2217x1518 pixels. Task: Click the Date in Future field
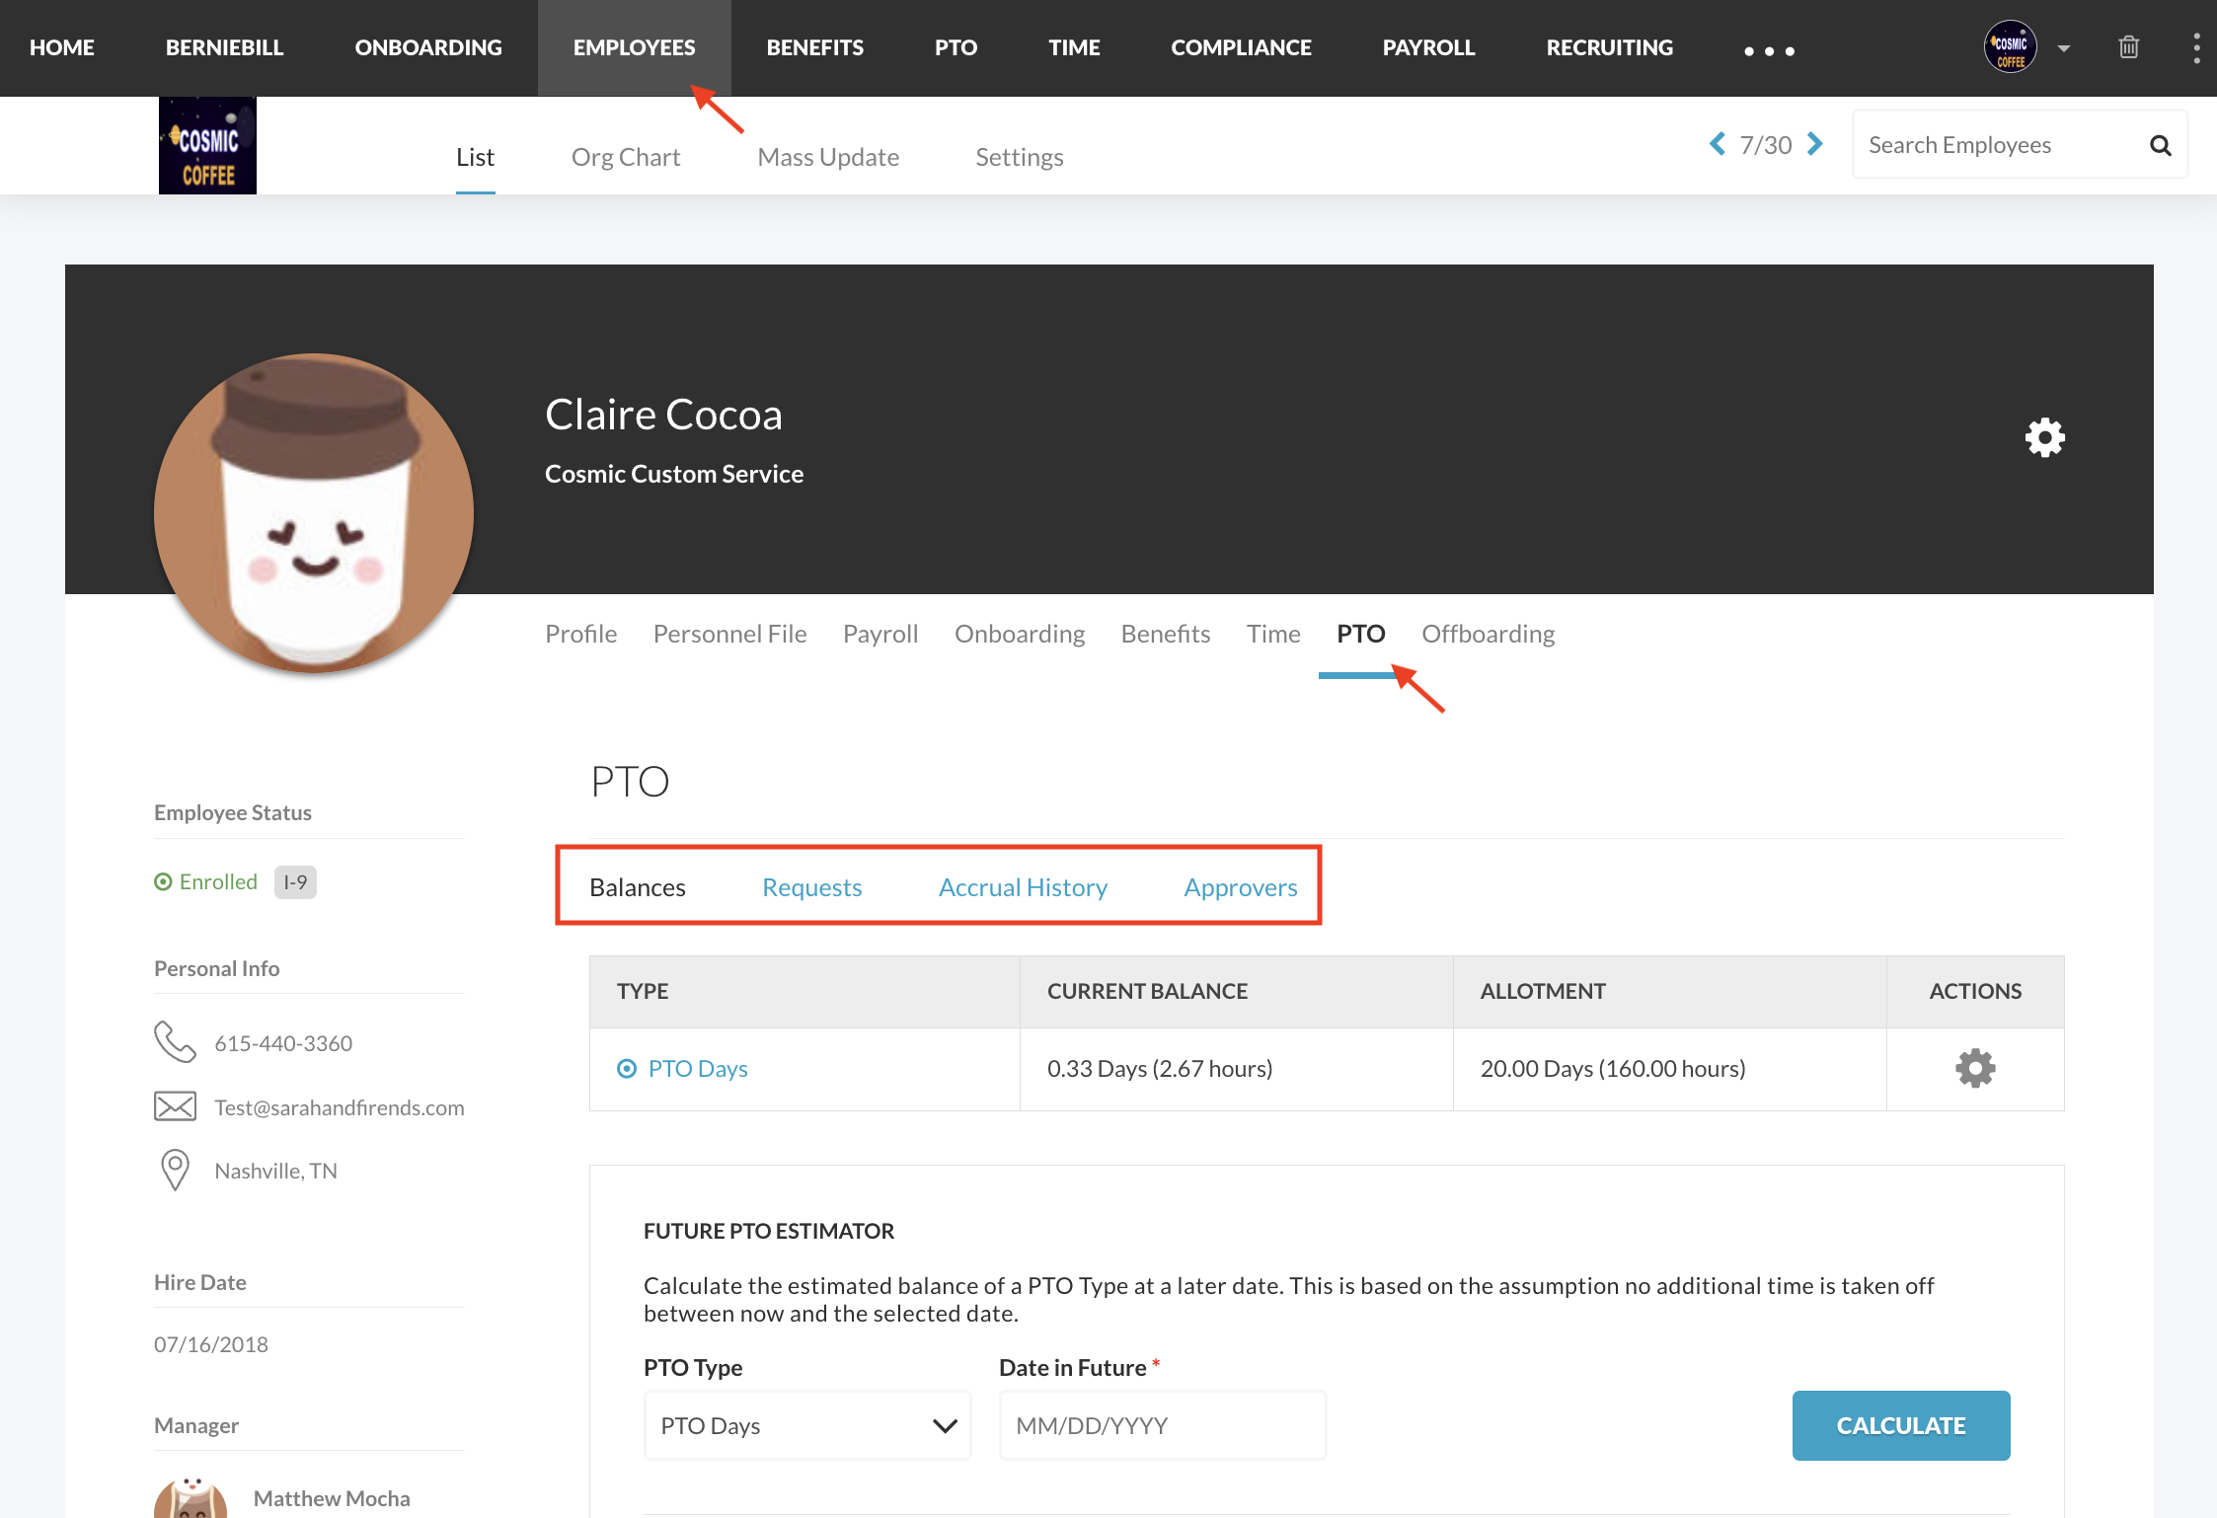coord(1162,1425)
